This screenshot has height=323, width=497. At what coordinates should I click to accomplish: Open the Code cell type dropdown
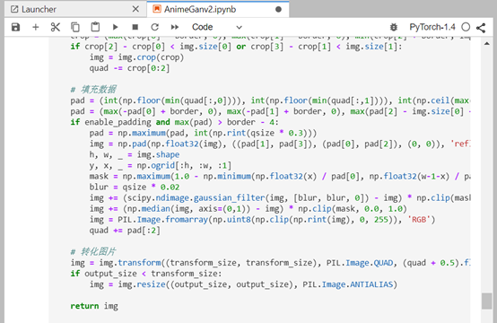tap(217, 27)
